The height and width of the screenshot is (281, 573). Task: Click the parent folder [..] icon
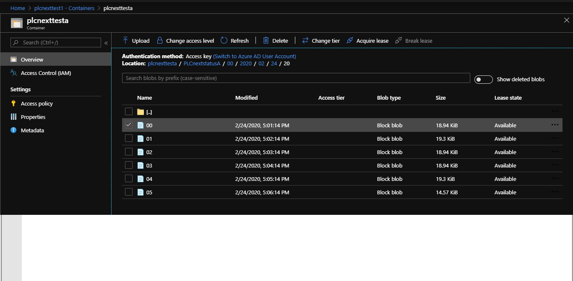pos(141,112)
